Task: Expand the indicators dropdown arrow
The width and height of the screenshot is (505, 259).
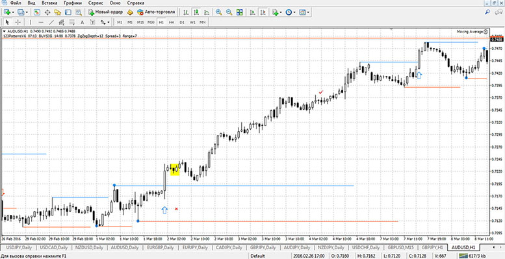Action: pyautogui.click(x=281, y=12)
